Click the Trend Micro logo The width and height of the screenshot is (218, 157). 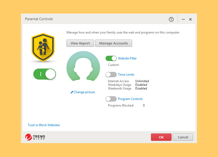coord(35,137)
